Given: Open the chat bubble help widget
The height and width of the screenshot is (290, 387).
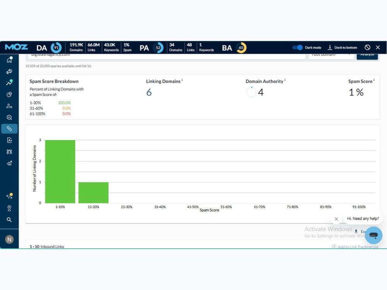Looking at the screenshot, I should pyautogui.click(x=373, y=235).
